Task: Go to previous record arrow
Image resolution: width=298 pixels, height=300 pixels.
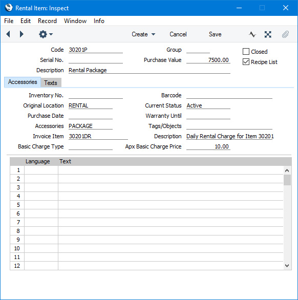Action: coord(8,34)
